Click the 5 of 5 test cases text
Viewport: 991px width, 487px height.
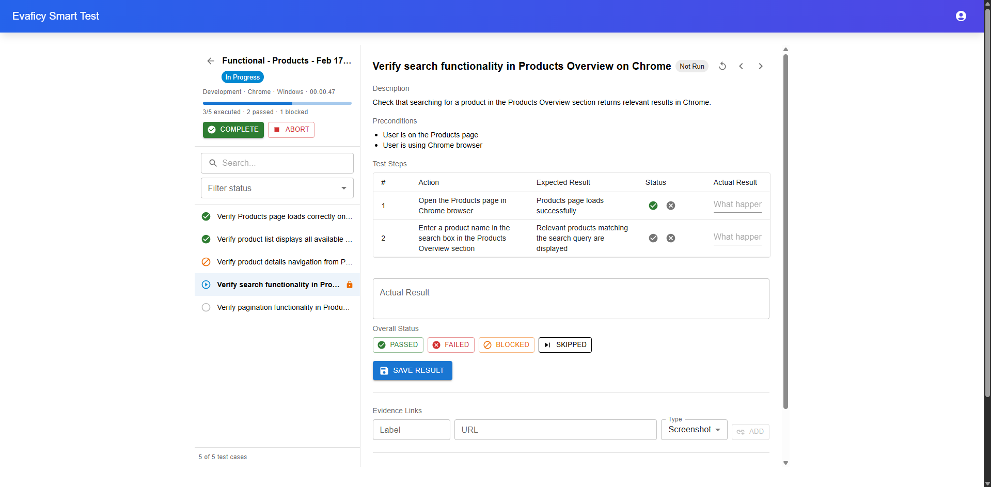223,457
